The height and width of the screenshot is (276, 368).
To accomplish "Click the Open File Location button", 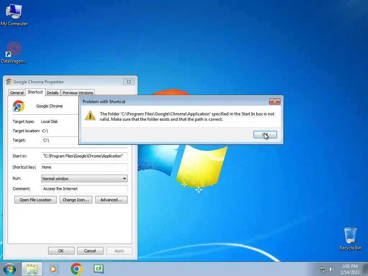I will click(x=36, y=200).
